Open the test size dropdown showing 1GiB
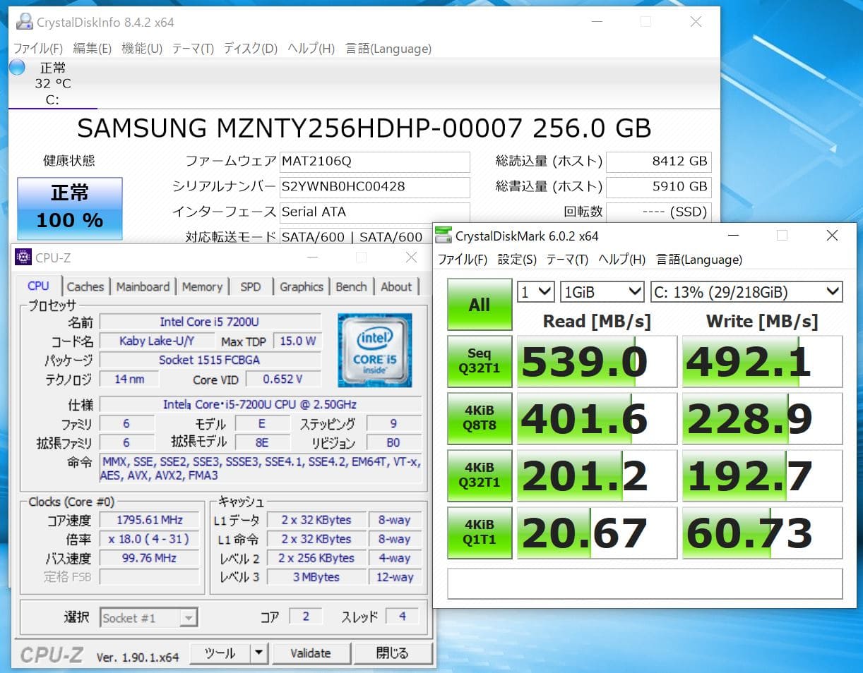Screen dimensions: 863x673 click(x=602, y=291)
